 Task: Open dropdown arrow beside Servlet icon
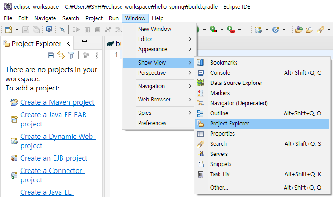tap(284, 30)
